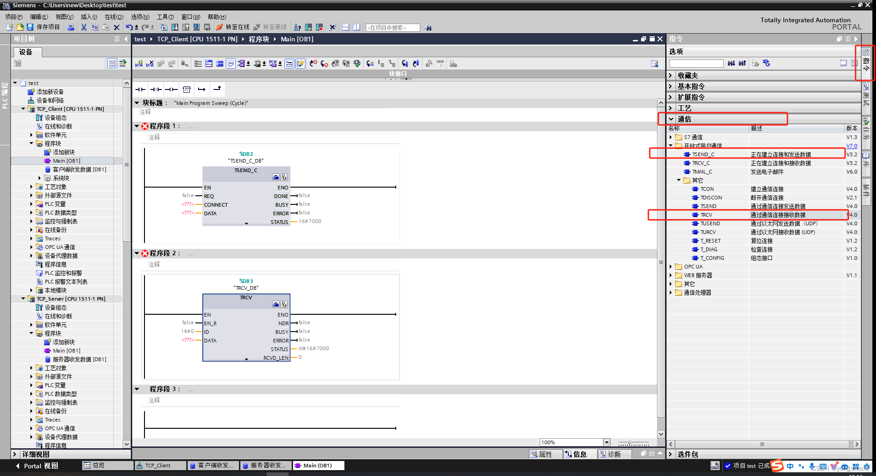Click the compile icon in main toolbar
This screenshot has height=476, width=876.
click(164, 27)
